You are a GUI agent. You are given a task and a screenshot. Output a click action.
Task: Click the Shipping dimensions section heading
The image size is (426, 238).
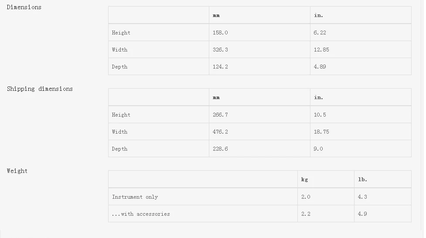[x=40, y=89]
